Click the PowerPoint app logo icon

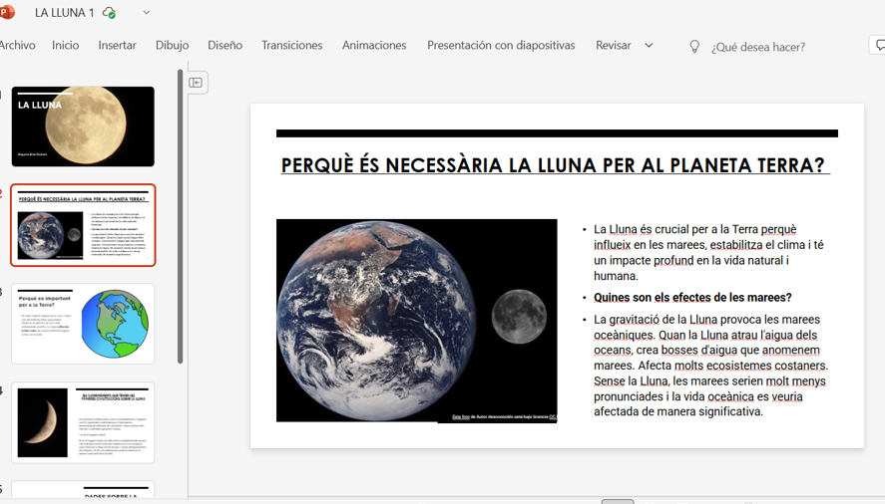[x=7, y=13]
